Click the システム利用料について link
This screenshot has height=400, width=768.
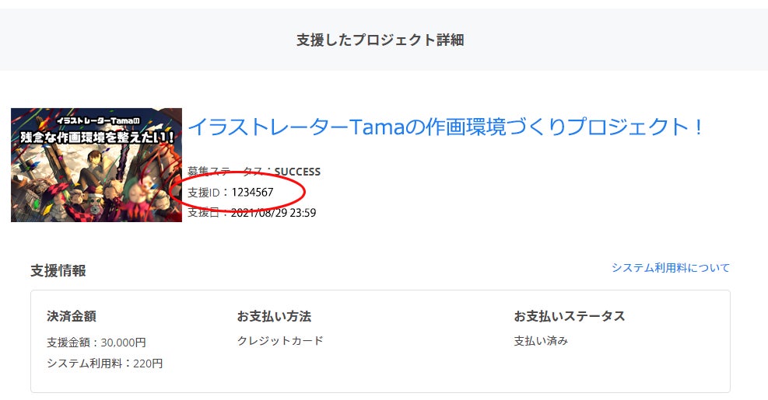click(x=670, y=268)
